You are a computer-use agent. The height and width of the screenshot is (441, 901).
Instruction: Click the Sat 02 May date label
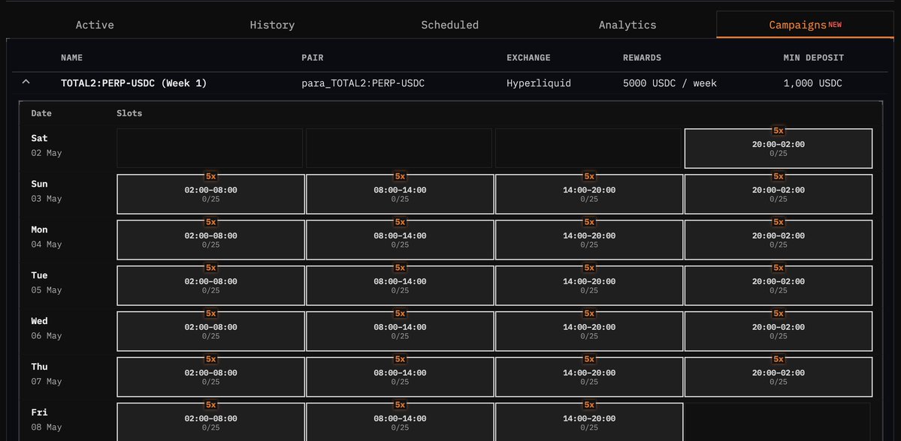click(47, 145)
